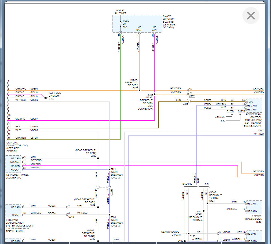Screen dimensions: 271x244
Task: Click splice label S226
Action: point(150,95)
